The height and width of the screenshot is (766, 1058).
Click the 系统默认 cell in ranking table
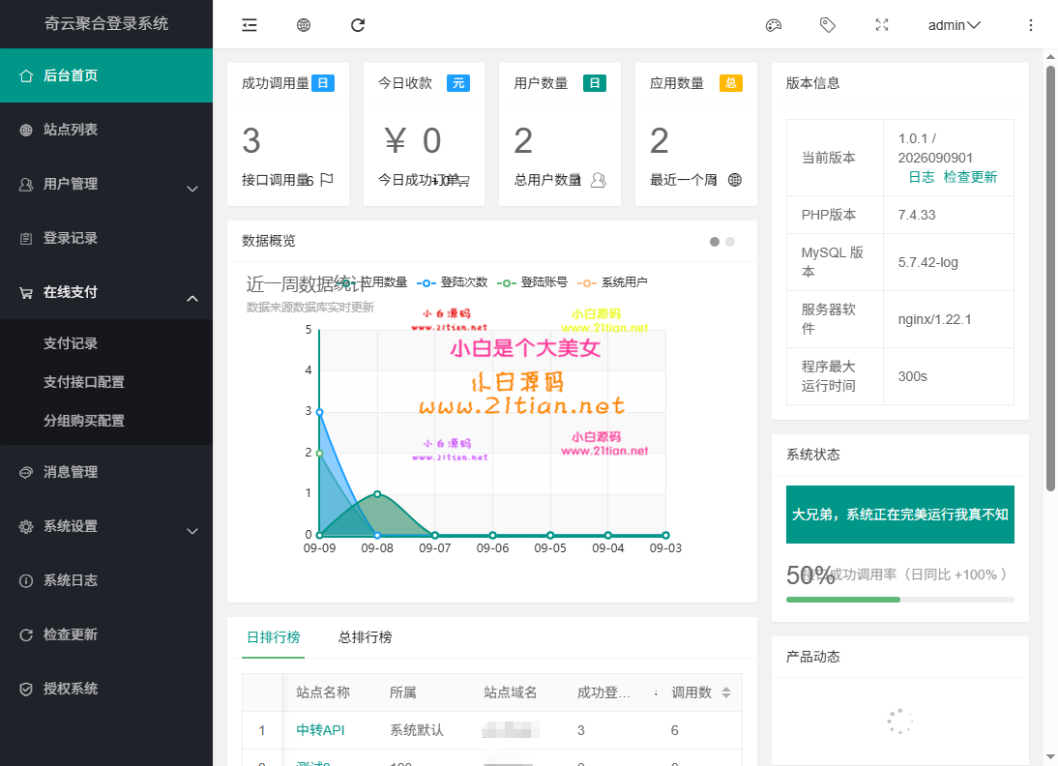417,730
